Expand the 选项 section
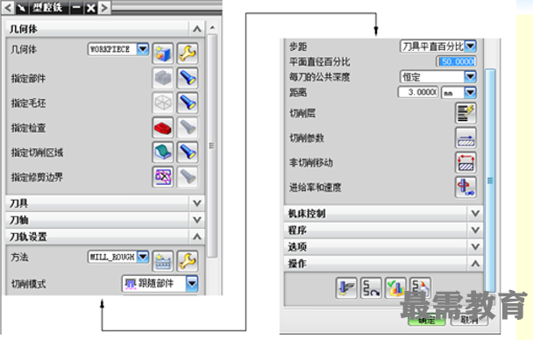Viewport: 533px width, 340px height. click(475, 246)
